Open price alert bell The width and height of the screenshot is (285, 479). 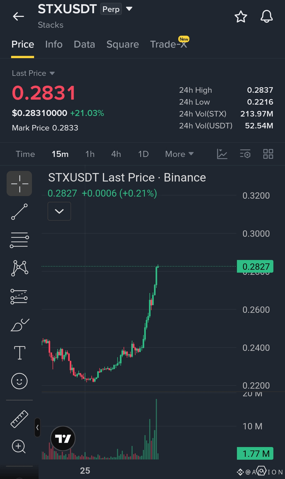pyautogui.click(x=267, y=17)
